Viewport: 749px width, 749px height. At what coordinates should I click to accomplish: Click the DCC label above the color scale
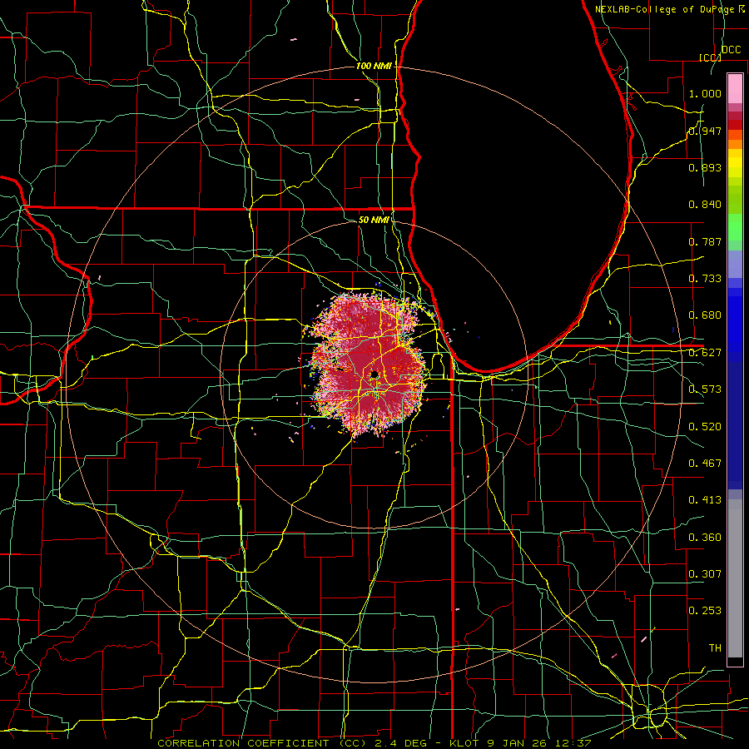(x=731, y=50)
